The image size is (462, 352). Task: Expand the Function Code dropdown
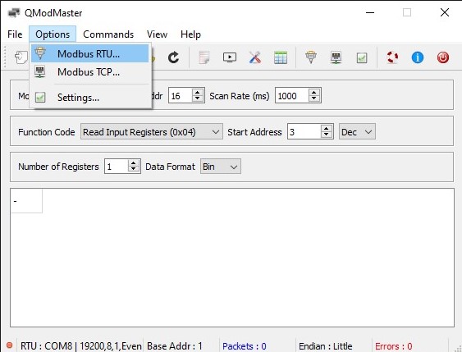(152, 131)
